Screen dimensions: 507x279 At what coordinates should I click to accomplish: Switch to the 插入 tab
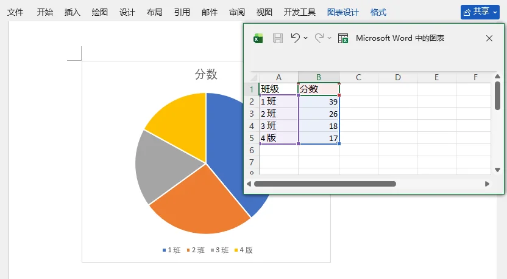pos(72,12)
